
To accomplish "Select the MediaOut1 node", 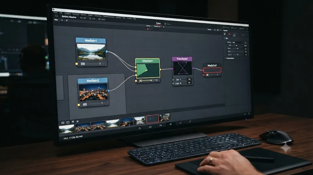I will coord(212,70).
